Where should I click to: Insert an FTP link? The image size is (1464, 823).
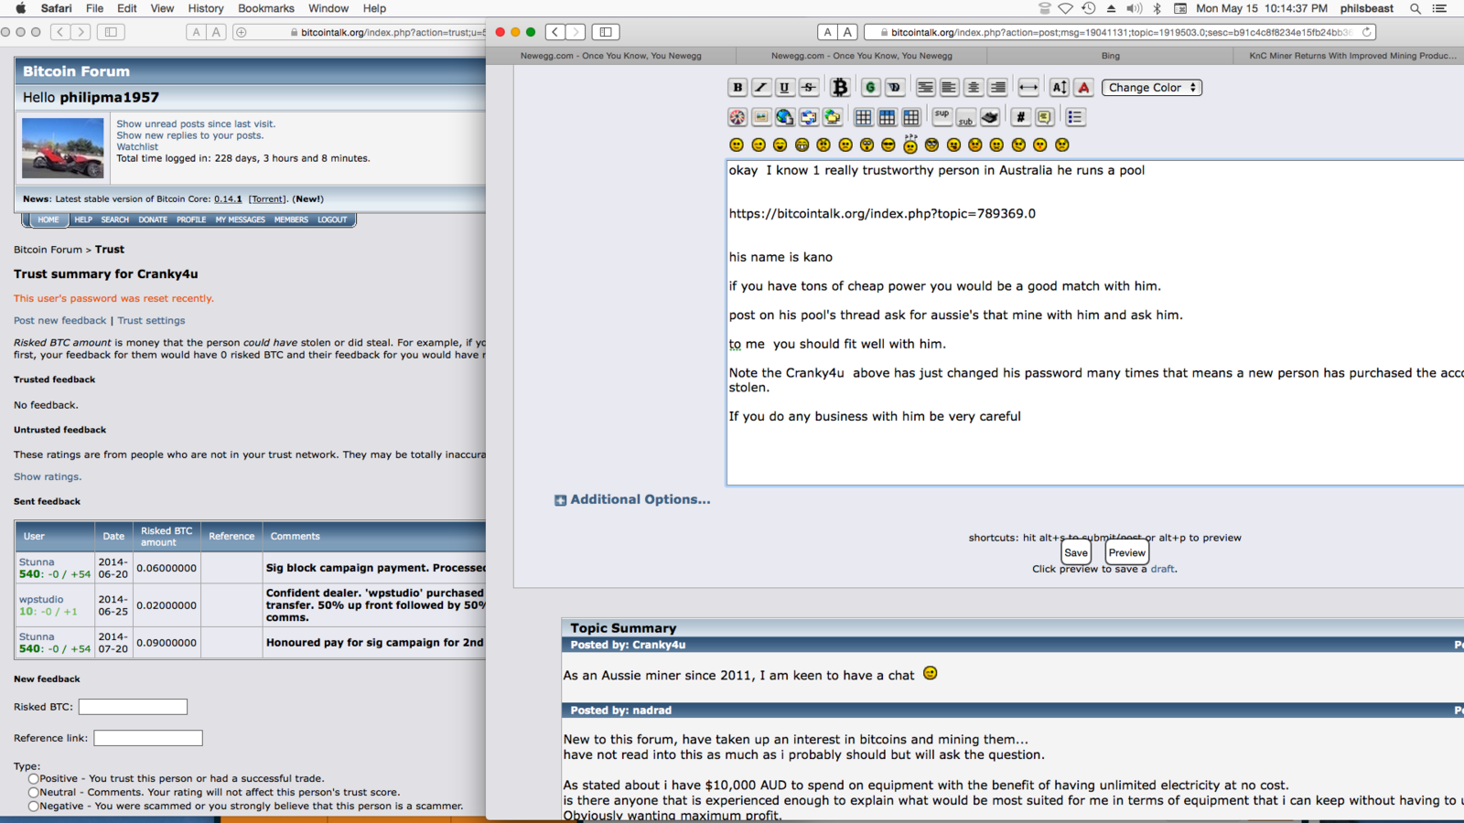click(833, 117)
